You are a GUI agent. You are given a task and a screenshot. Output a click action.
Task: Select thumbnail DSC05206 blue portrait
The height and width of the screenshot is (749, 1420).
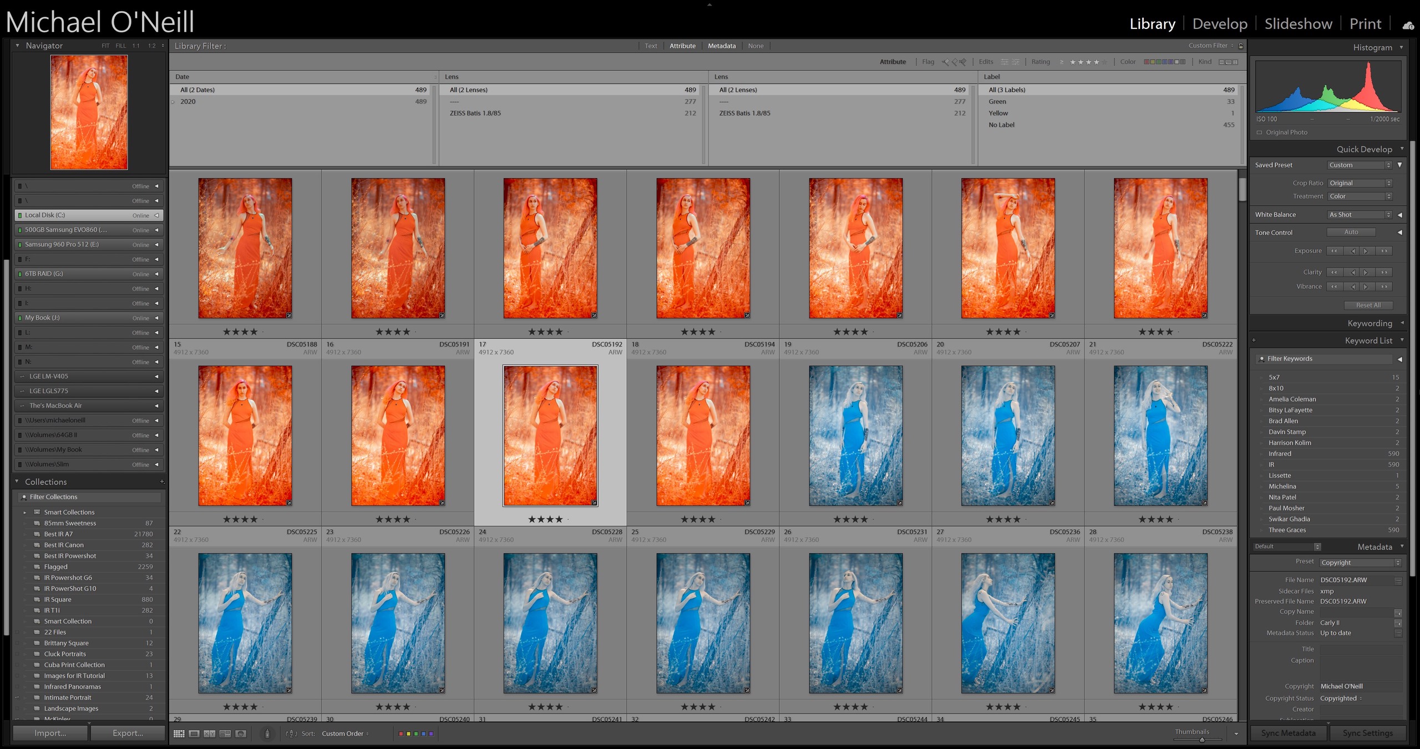click(855, 436)
